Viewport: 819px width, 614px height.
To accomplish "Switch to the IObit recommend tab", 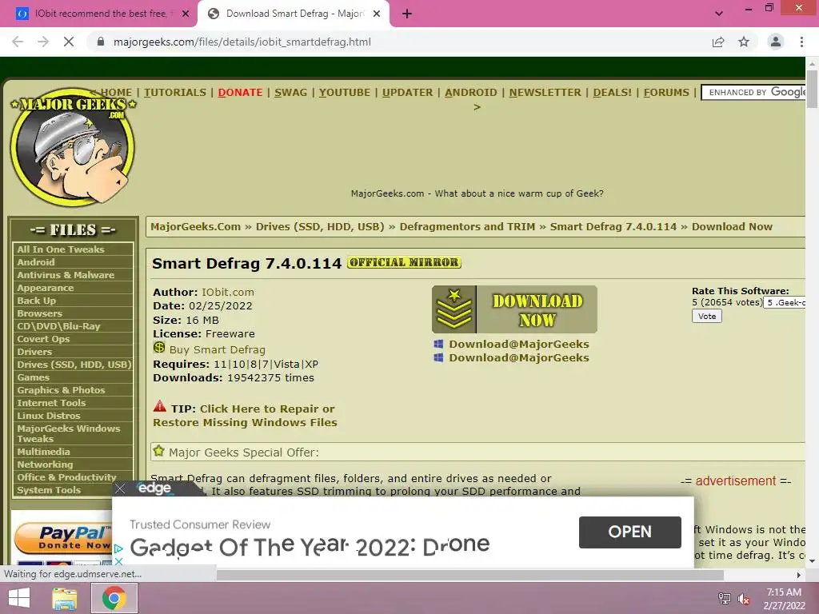I will tap(99, 14).
